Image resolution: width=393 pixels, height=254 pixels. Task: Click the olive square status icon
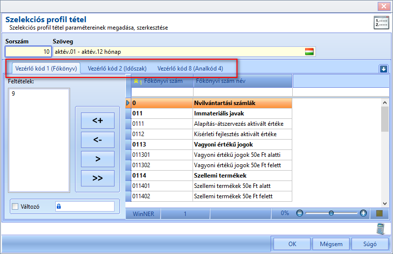pos(380,213)
